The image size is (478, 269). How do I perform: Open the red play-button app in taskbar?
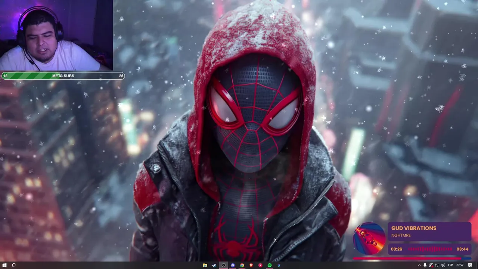260,265
